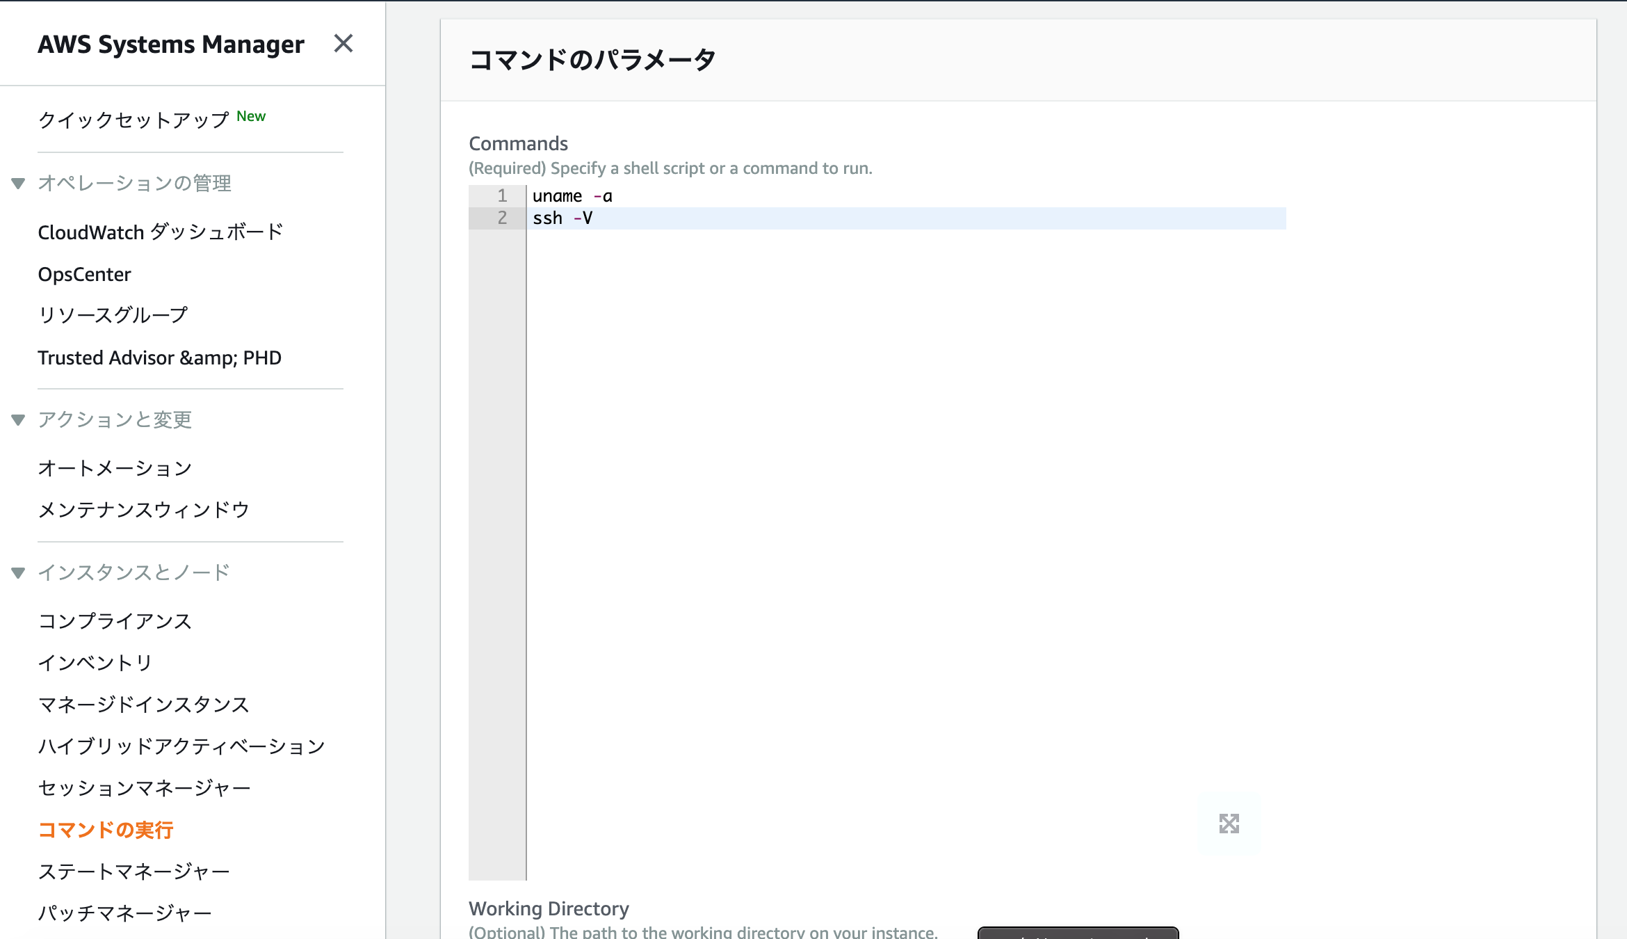The width and height of the screenshot is (1627, 939).
Task: Select コマンドの実行 menu item
Action: point(105,829)
